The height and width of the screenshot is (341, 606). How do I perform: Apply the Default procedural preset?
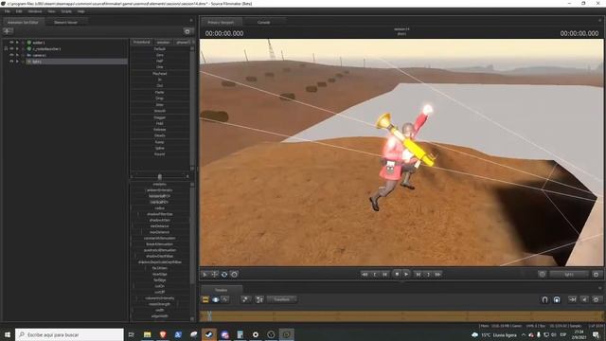(160, 49)
